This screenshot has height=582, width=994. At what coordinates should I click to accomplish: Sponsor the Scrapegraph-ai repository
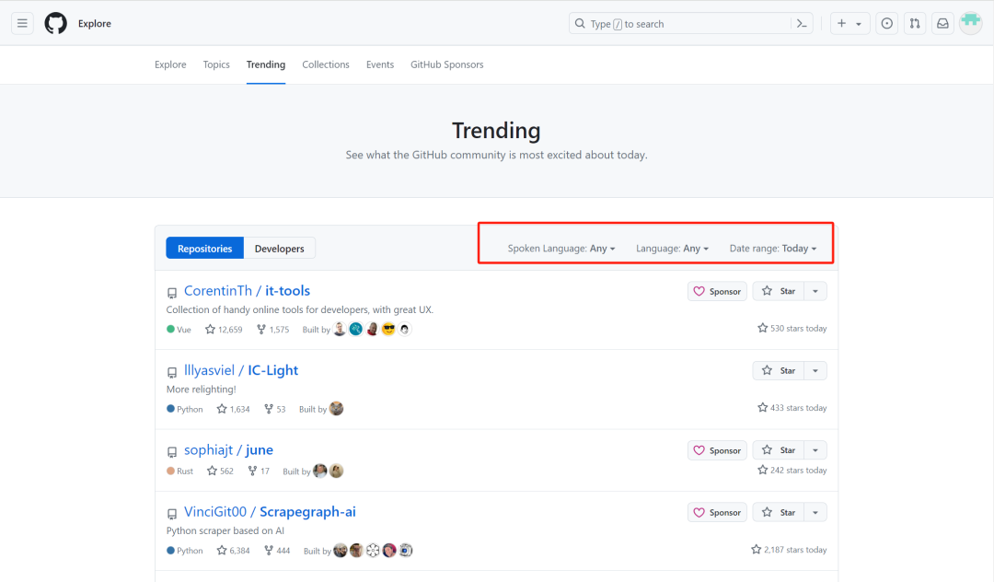point(717,512)
